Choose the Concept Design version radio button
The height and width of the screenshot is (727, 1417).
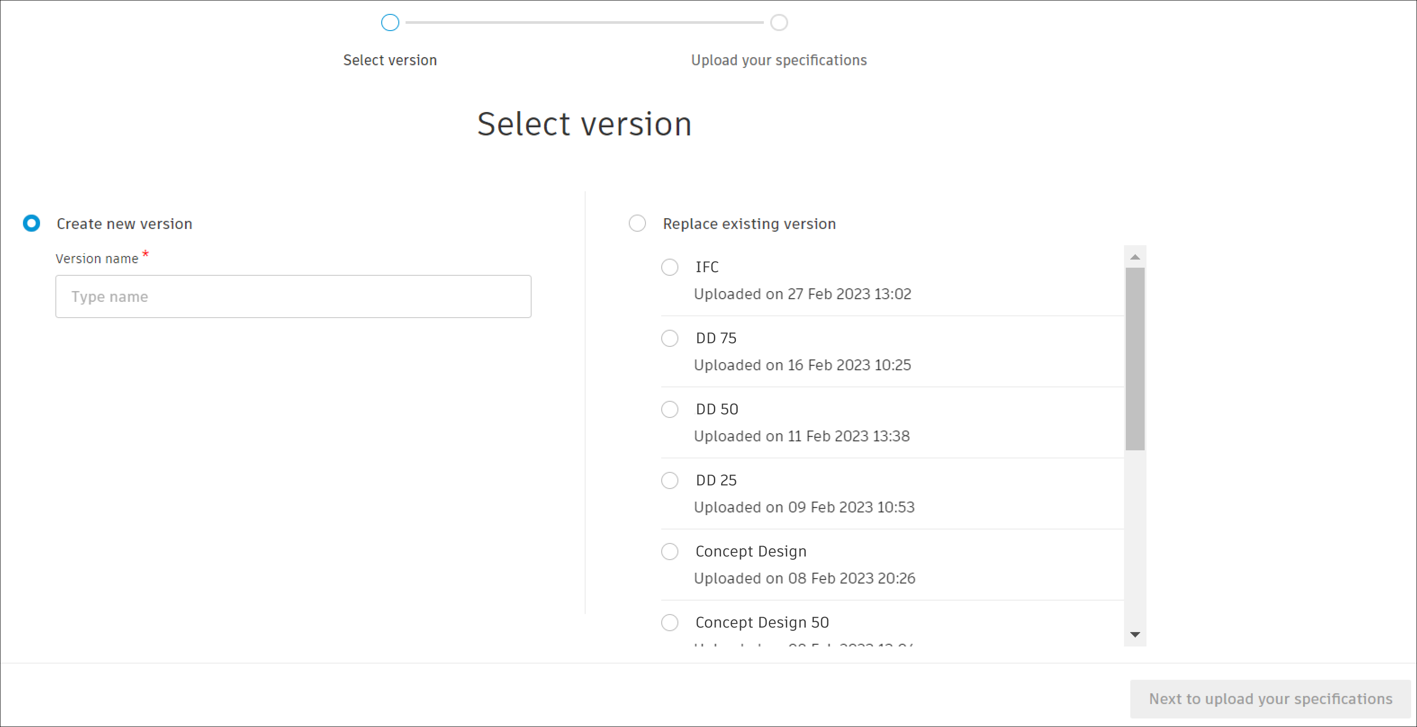click(669, 551)
